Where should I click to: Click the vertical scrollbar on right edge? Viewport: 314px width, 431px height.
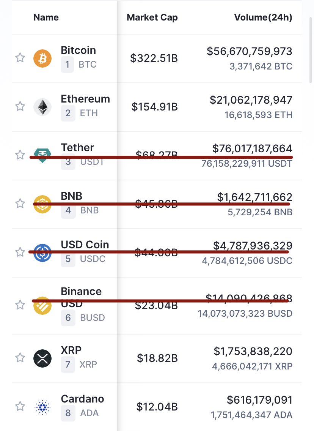point(311,49)
